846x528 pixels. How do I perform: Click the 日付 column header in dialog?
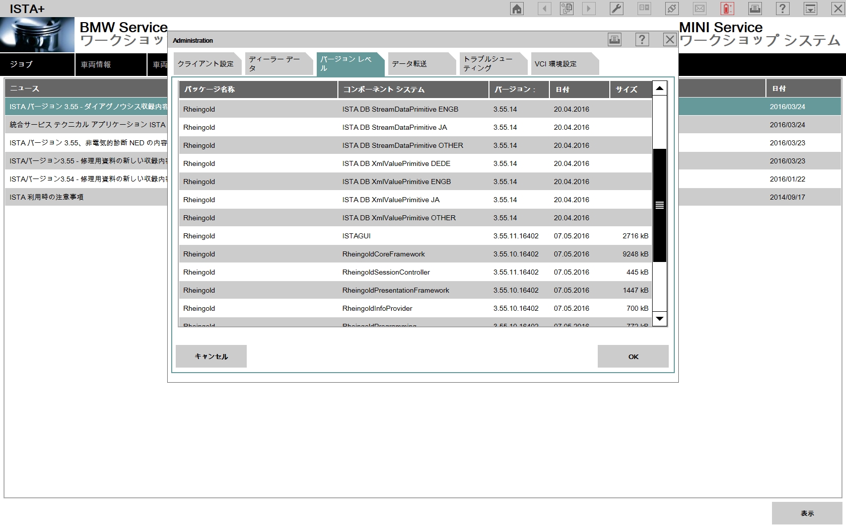pyautogui.click(x=579, y=89)
